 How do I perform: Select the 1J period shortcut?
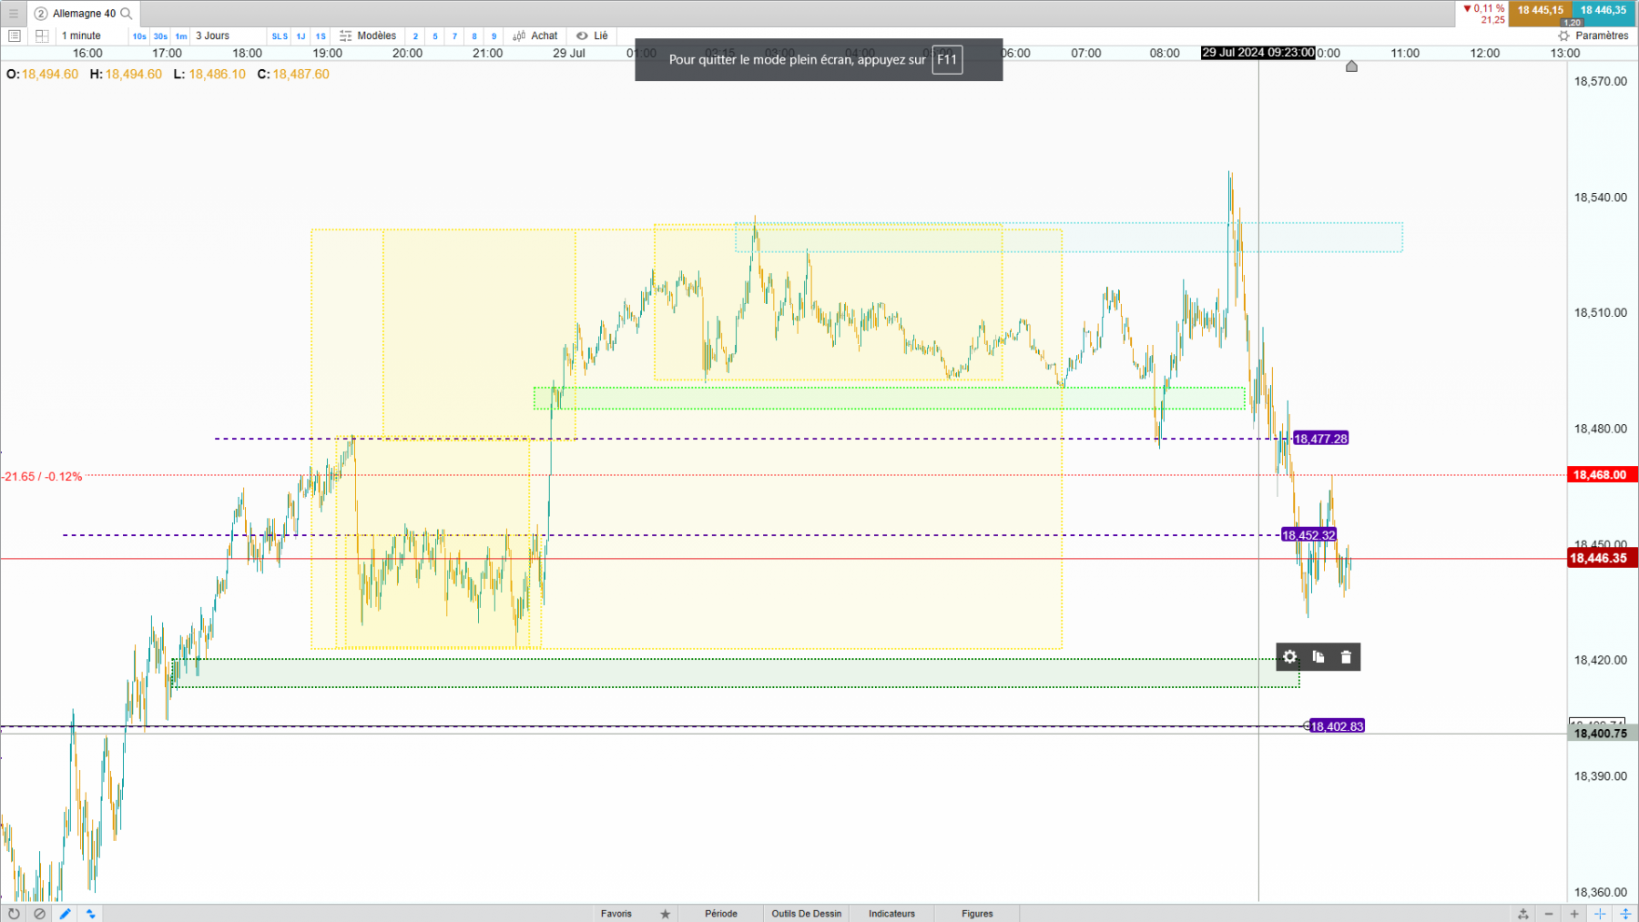(301, 36)
